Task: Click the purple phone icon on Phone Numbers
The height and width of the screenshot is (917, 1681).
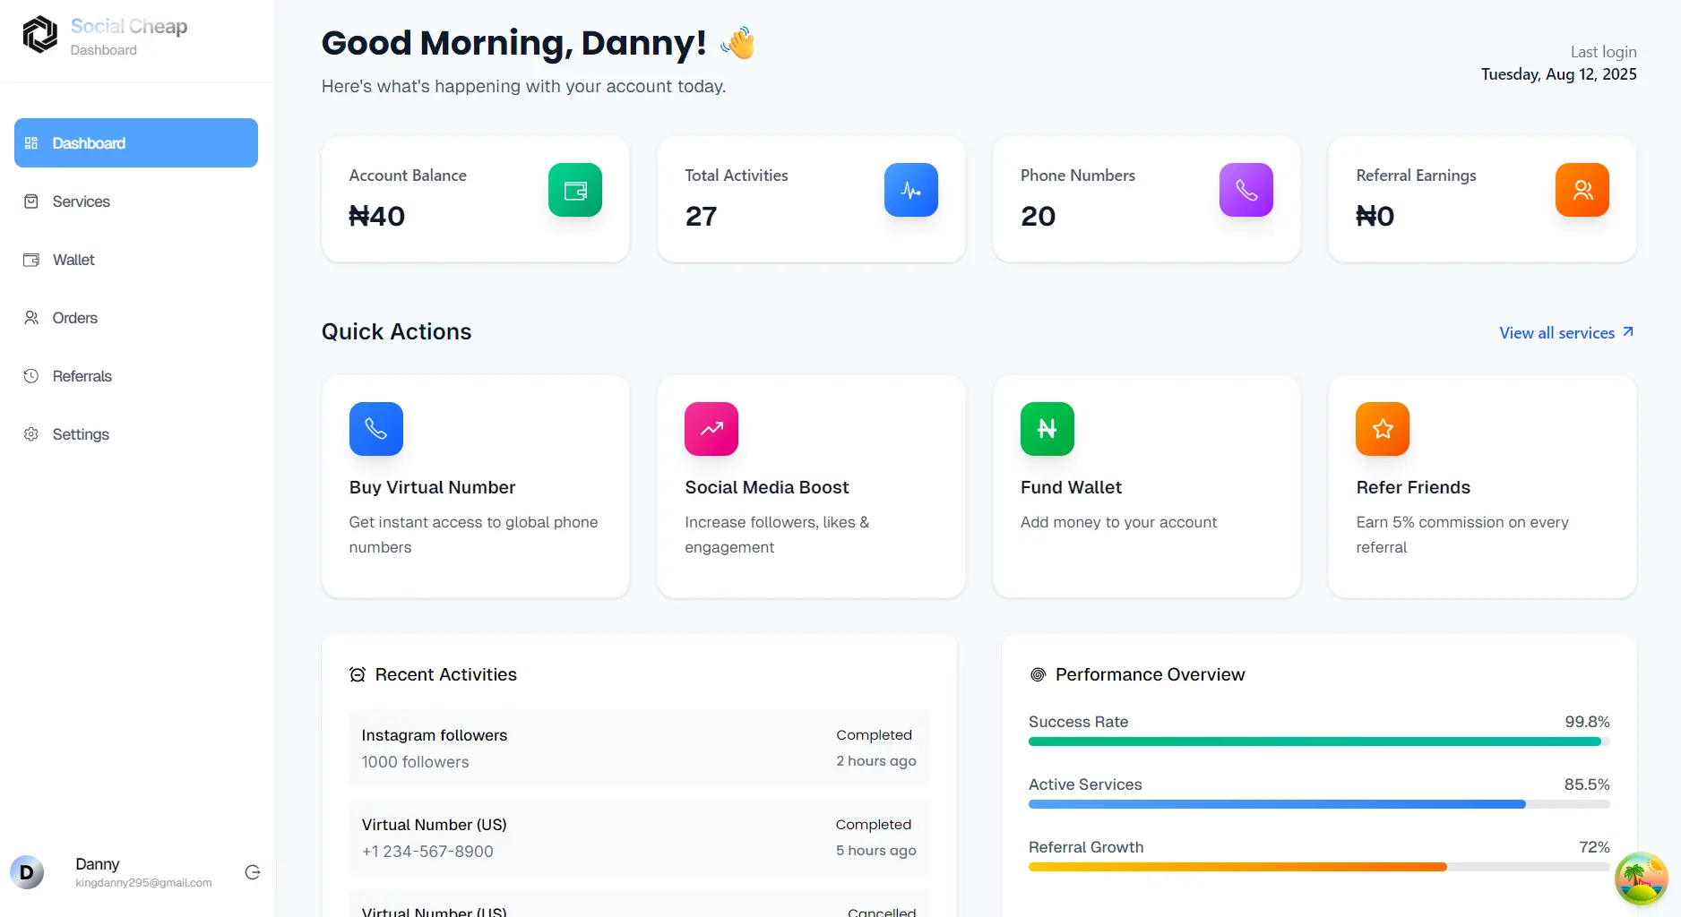Action: 1246,190
